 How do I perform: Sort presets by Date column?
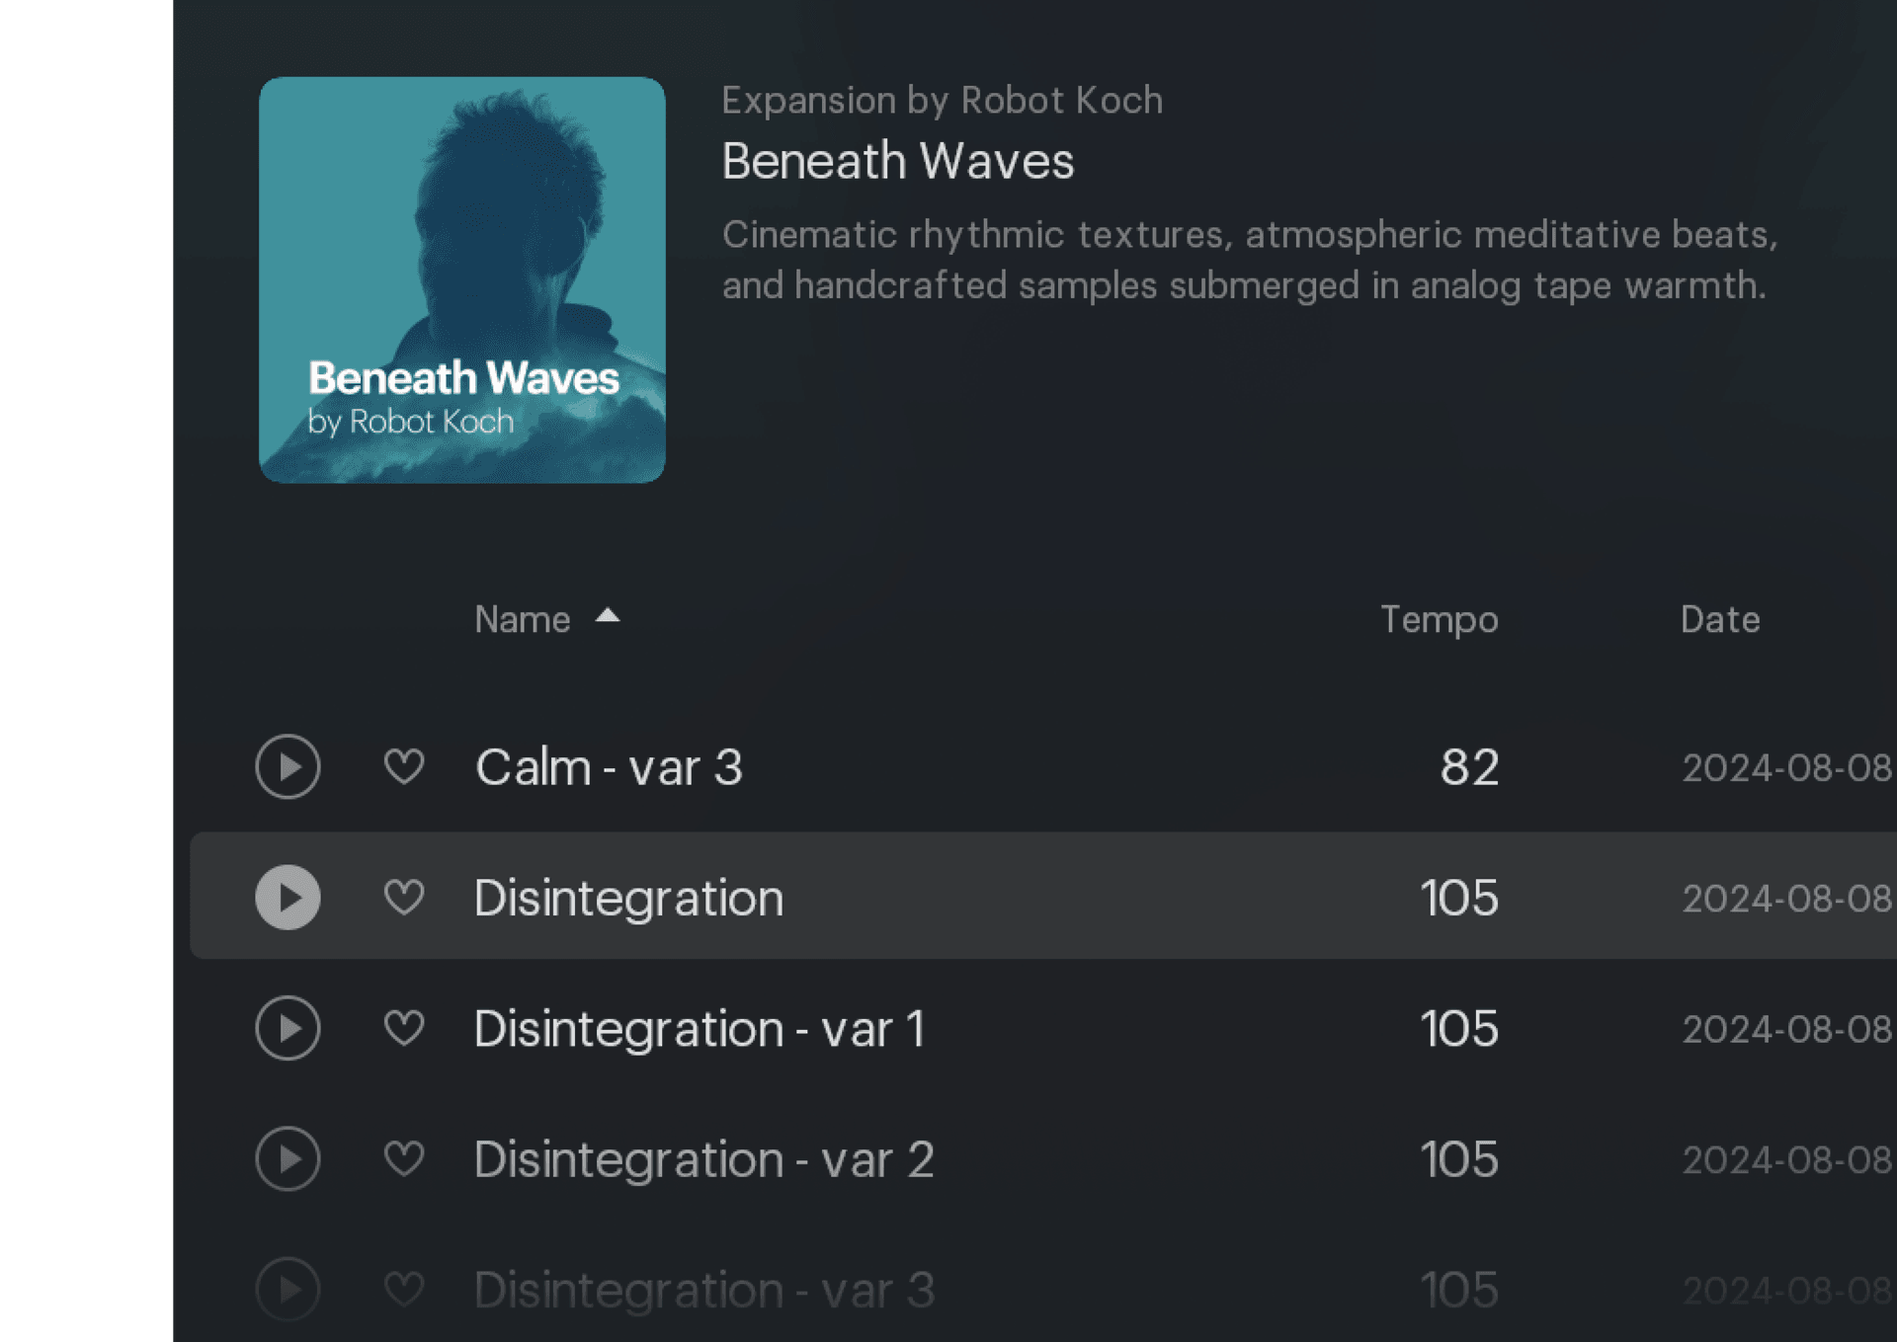[1719, 619]
